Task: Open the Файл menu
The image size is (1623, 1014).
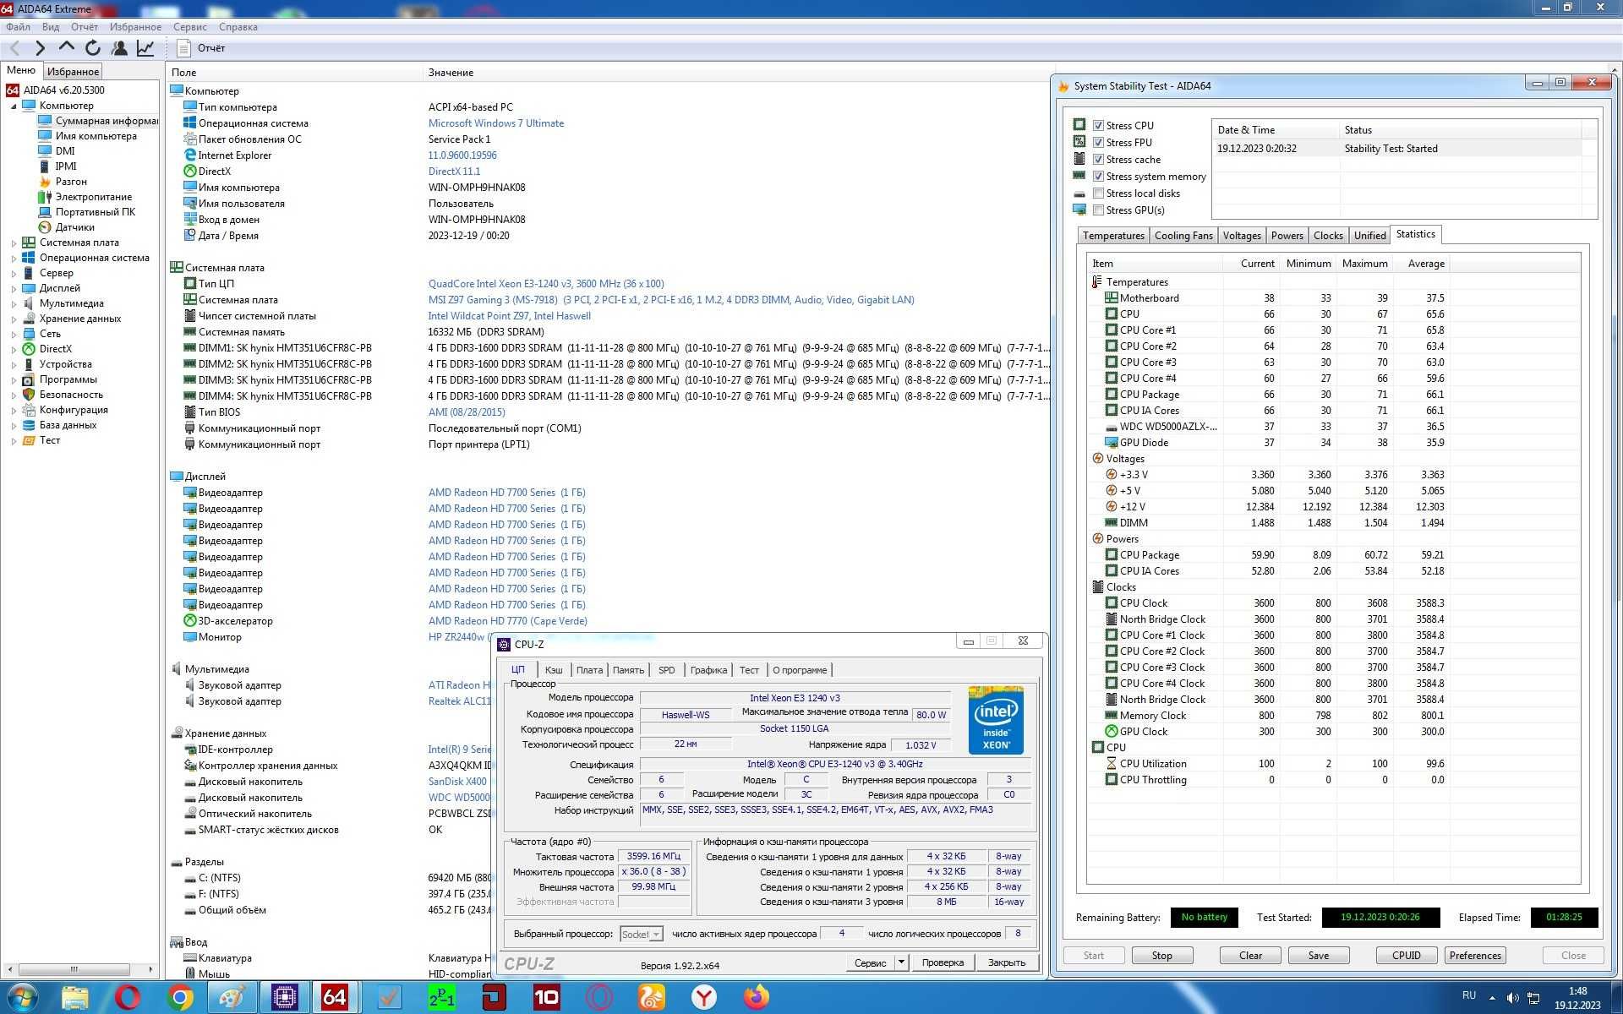Action: click(18, 27)
